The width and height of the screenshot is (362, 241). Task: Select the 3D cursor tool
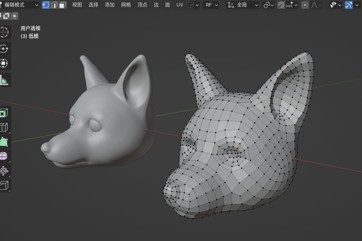5,32
